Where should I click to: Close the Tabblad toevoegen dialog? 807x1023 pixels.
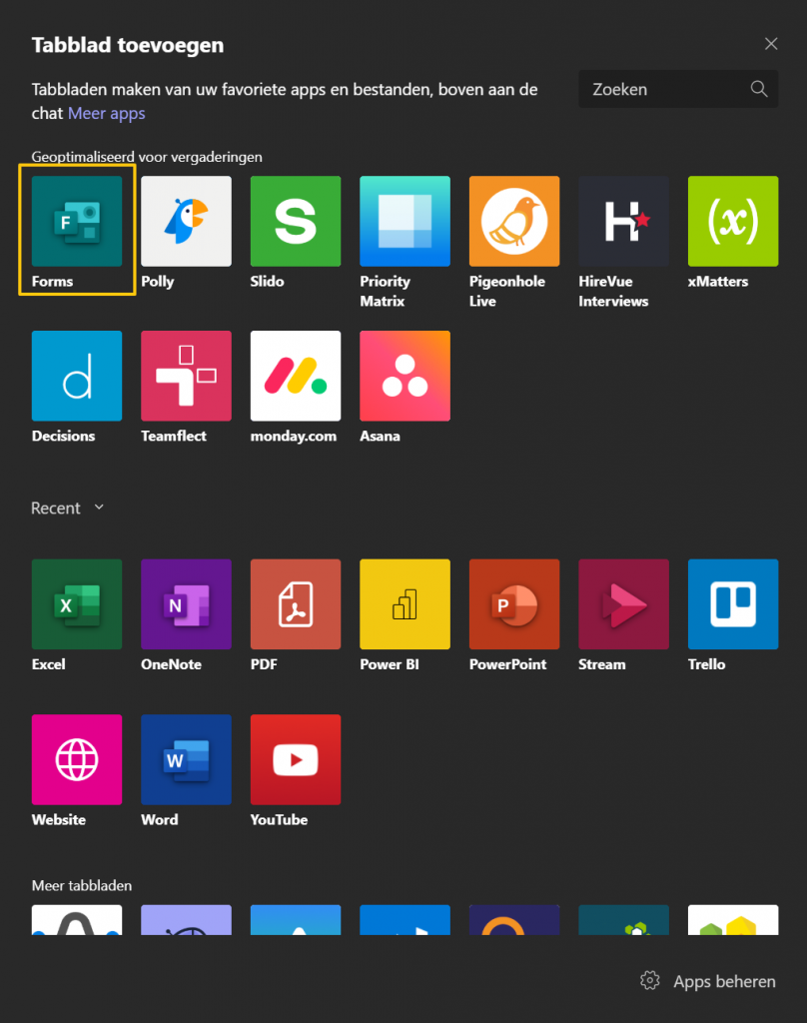pyautogui.click(x=771, y=44)
